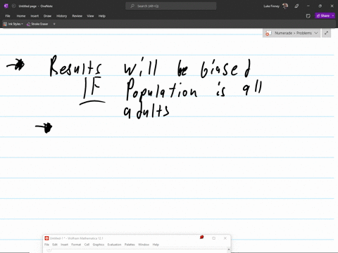Select the Stroke Eraser tool
Image resolution: width=338 pixels, height=253 pixels.
[x=37, y=24]
